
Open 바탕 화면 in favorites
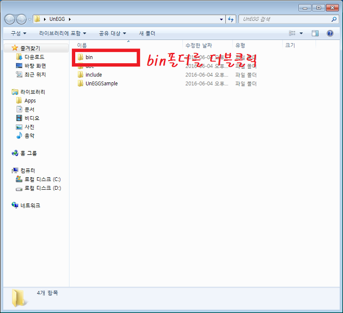pos(35,66)
